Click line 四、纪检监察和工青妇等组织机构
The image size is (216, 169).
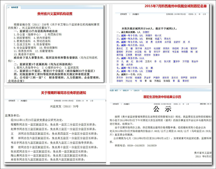51,74
